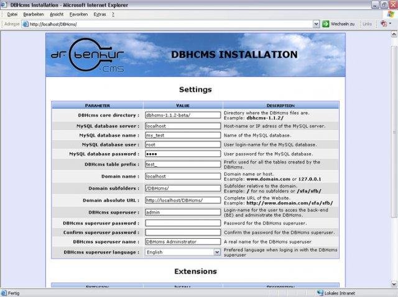398x297 pixels.
Task: Open the ? help menu
Action: click(113, 14)
